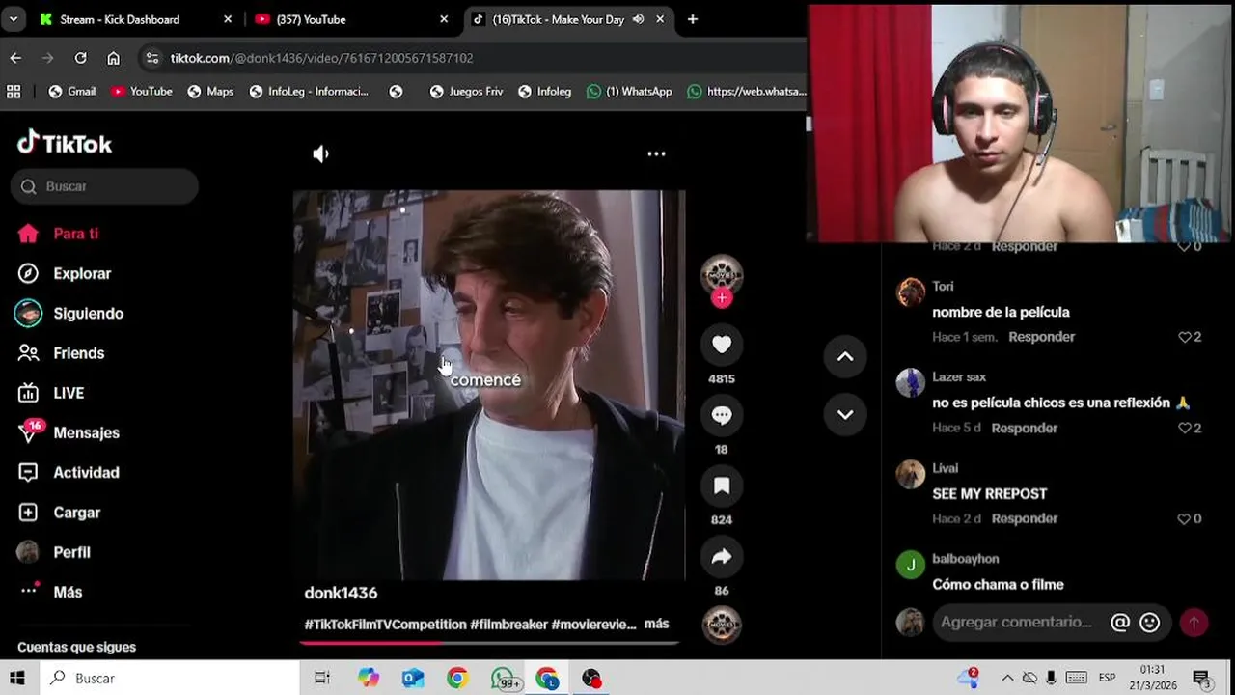The height and width of the screenshot is (695, 1235).
Task: Share the video using the arrow icon
Action: pos(722,556)
